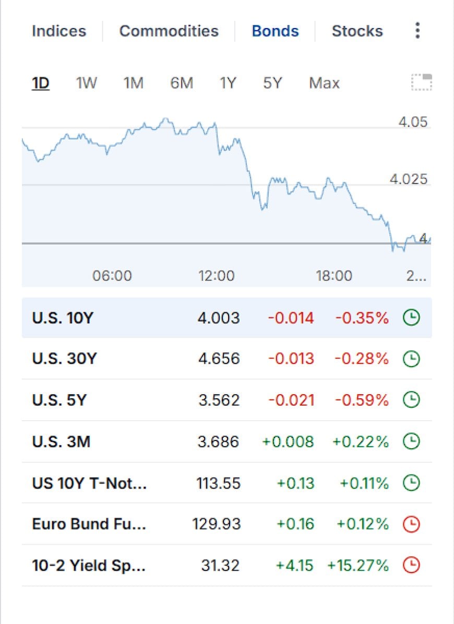Click the chart area selection icon
454x624 pixels.
click(x=422, y=82)
